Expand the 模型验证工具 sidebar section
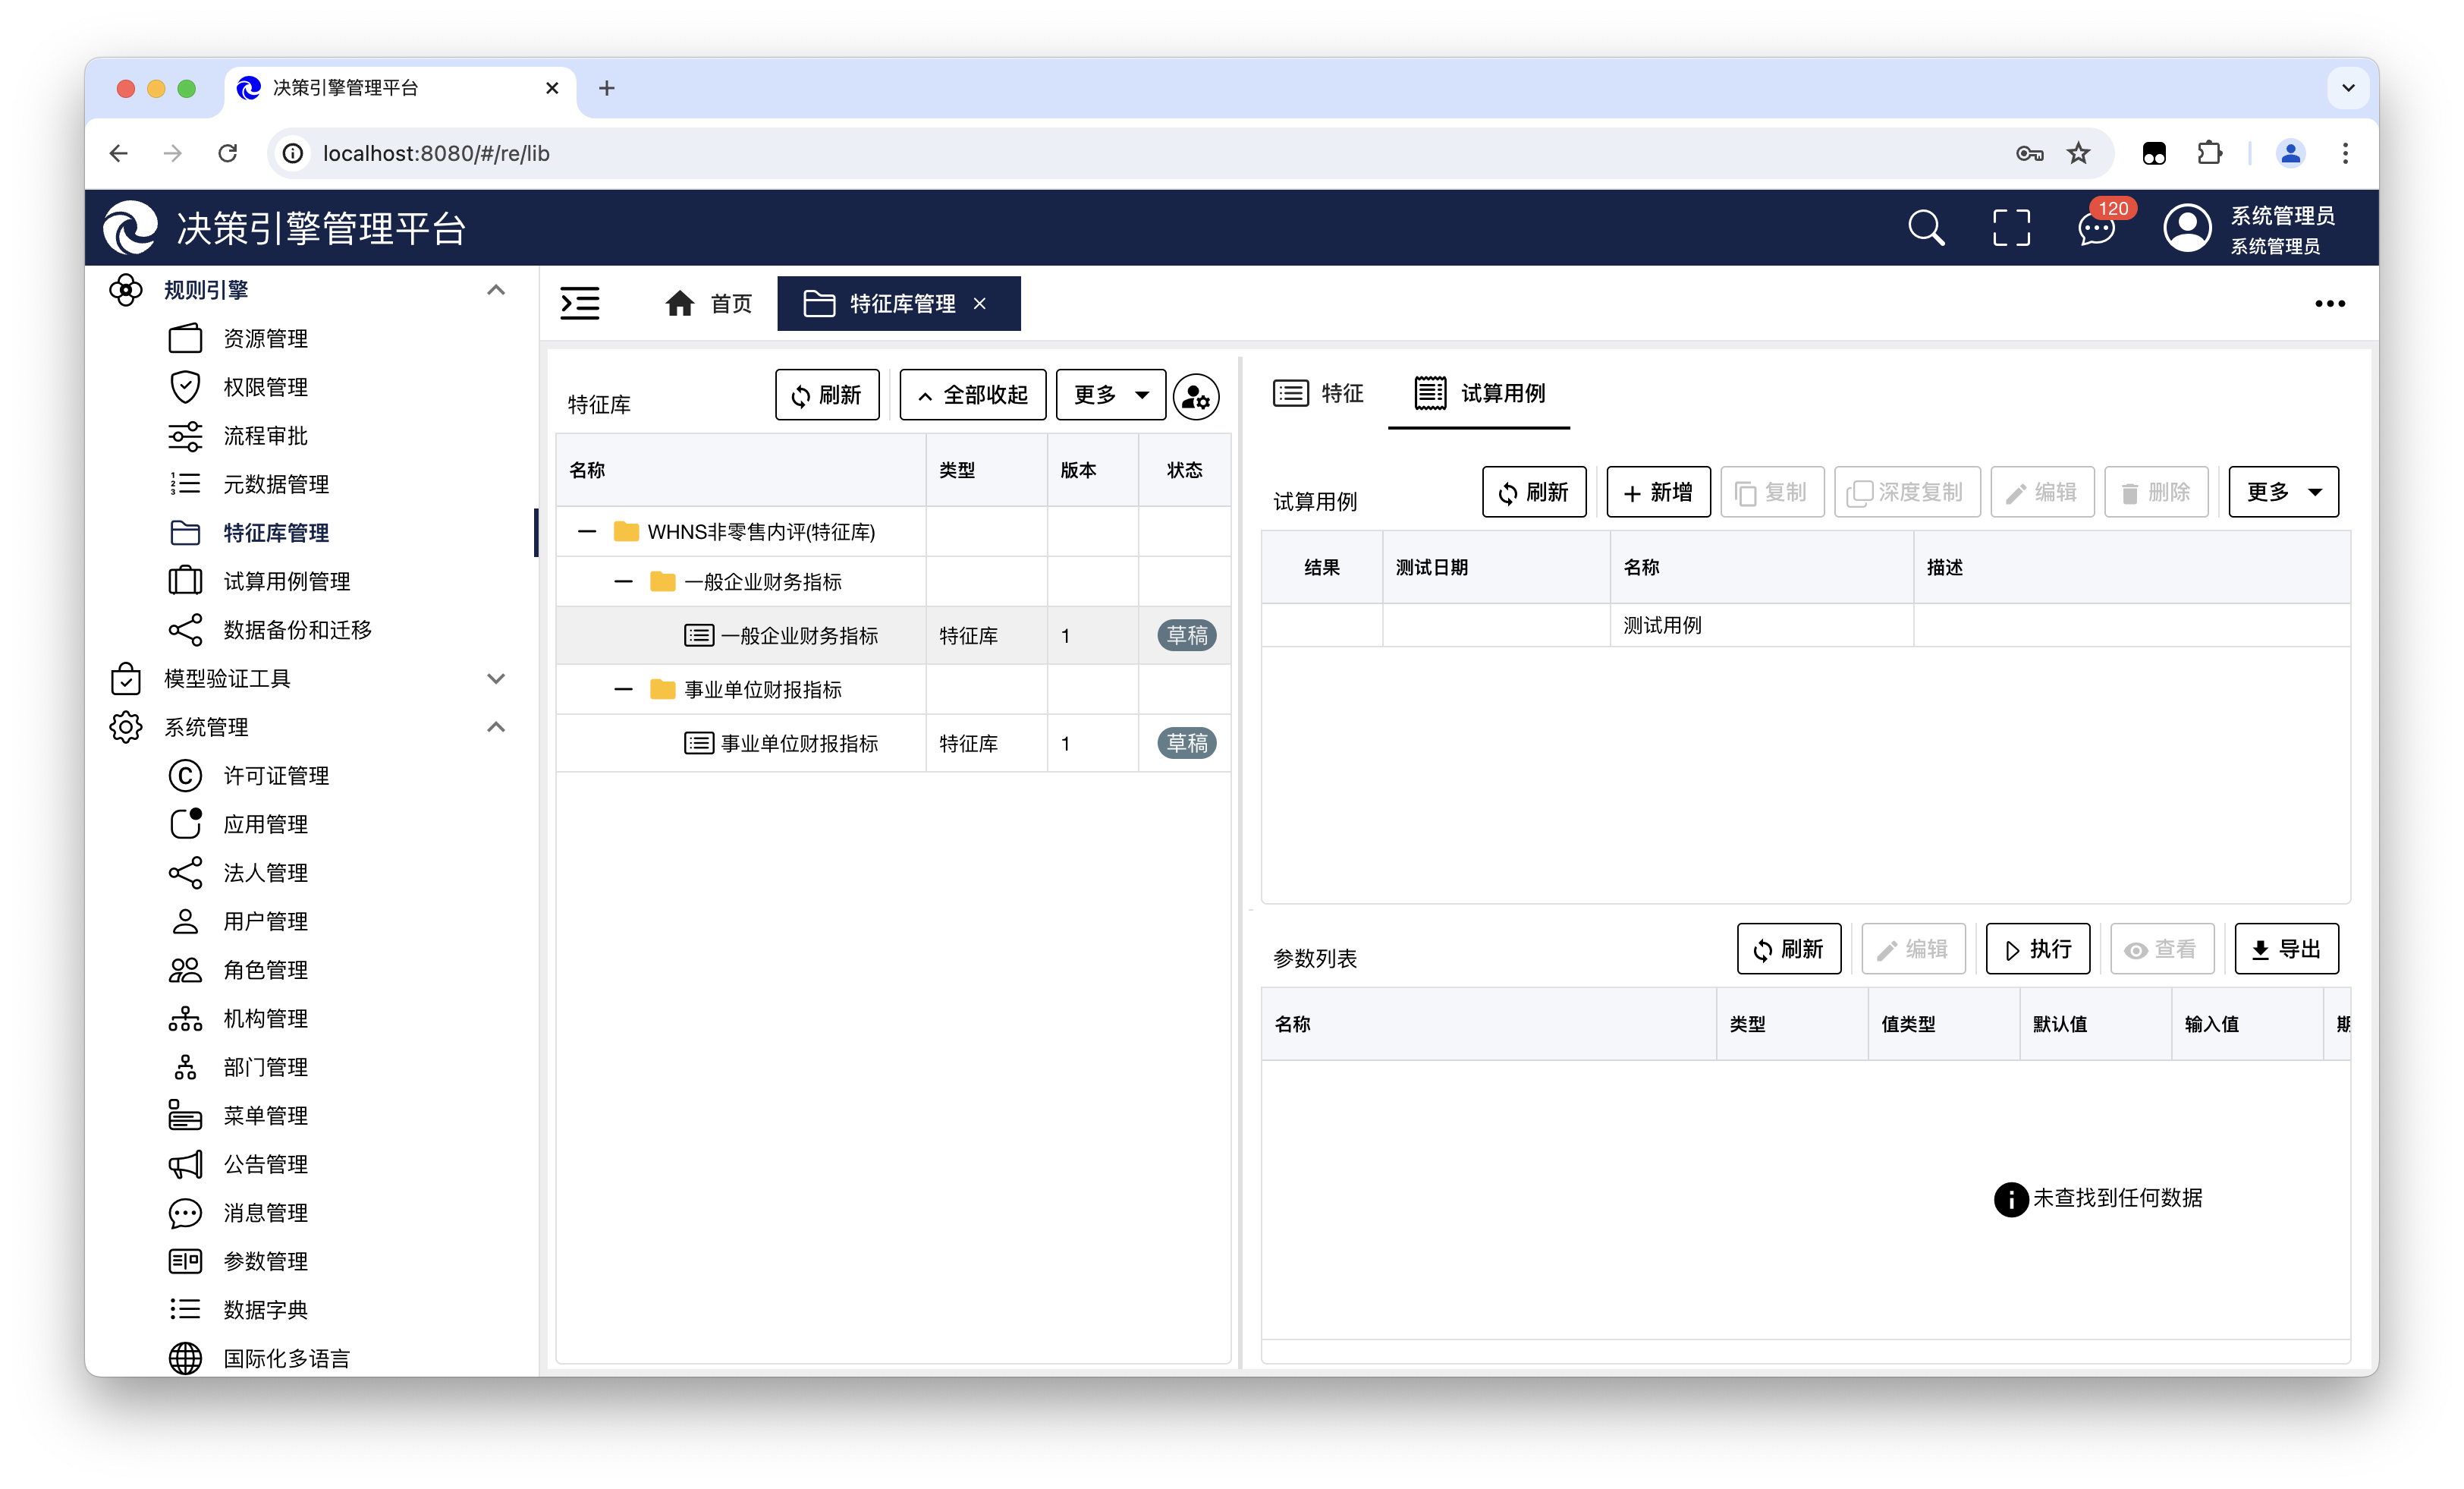The image size is (2464, 1489). point(495,678)
